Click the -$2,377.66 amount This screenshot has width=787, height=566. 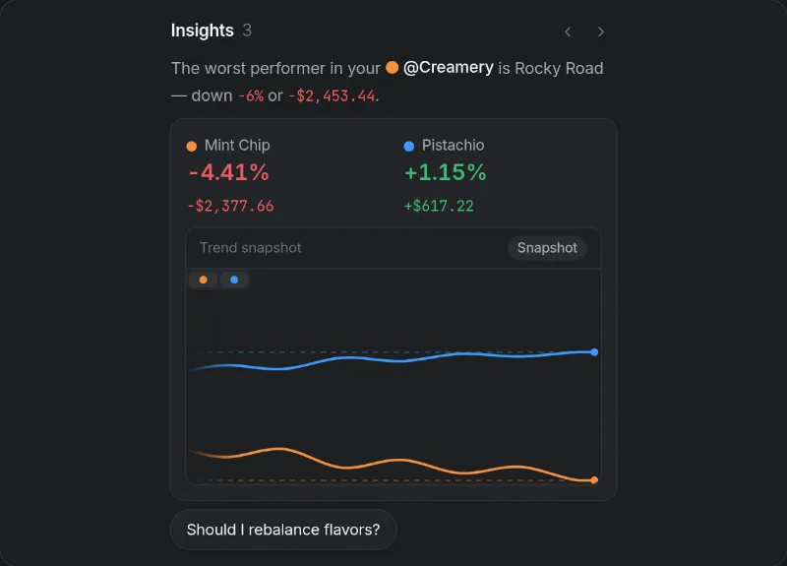pos(230,206)
